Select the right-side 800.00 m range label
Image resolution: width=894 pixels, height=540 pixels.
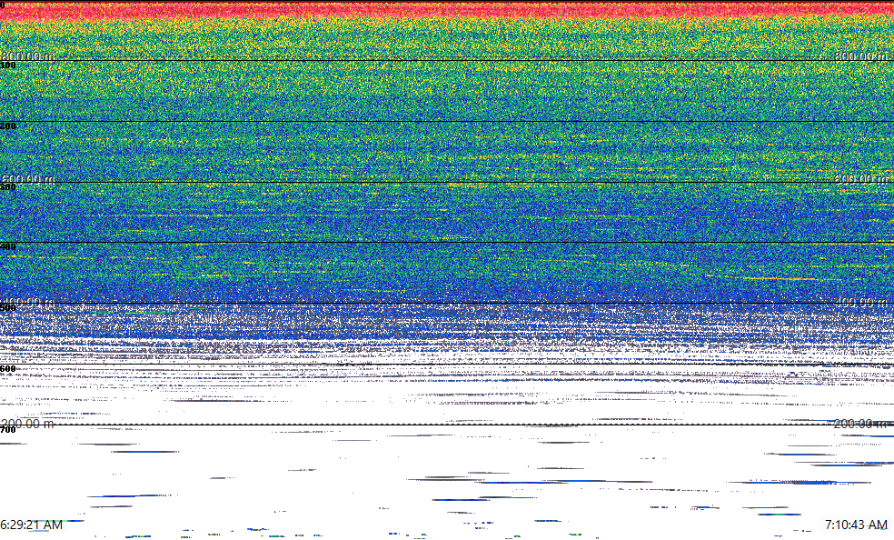861,55
